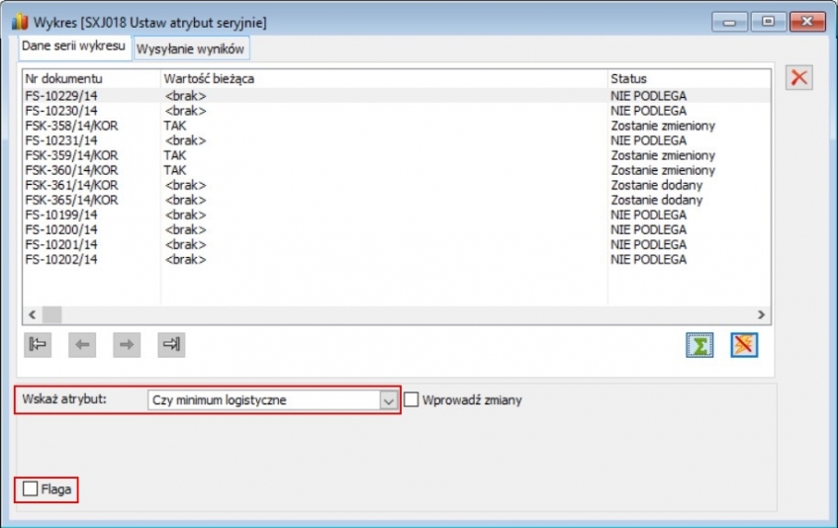Select row FSK-365/14/KOR
The height and width of the screenshot is (528, 838).
(x=397, y=200)
